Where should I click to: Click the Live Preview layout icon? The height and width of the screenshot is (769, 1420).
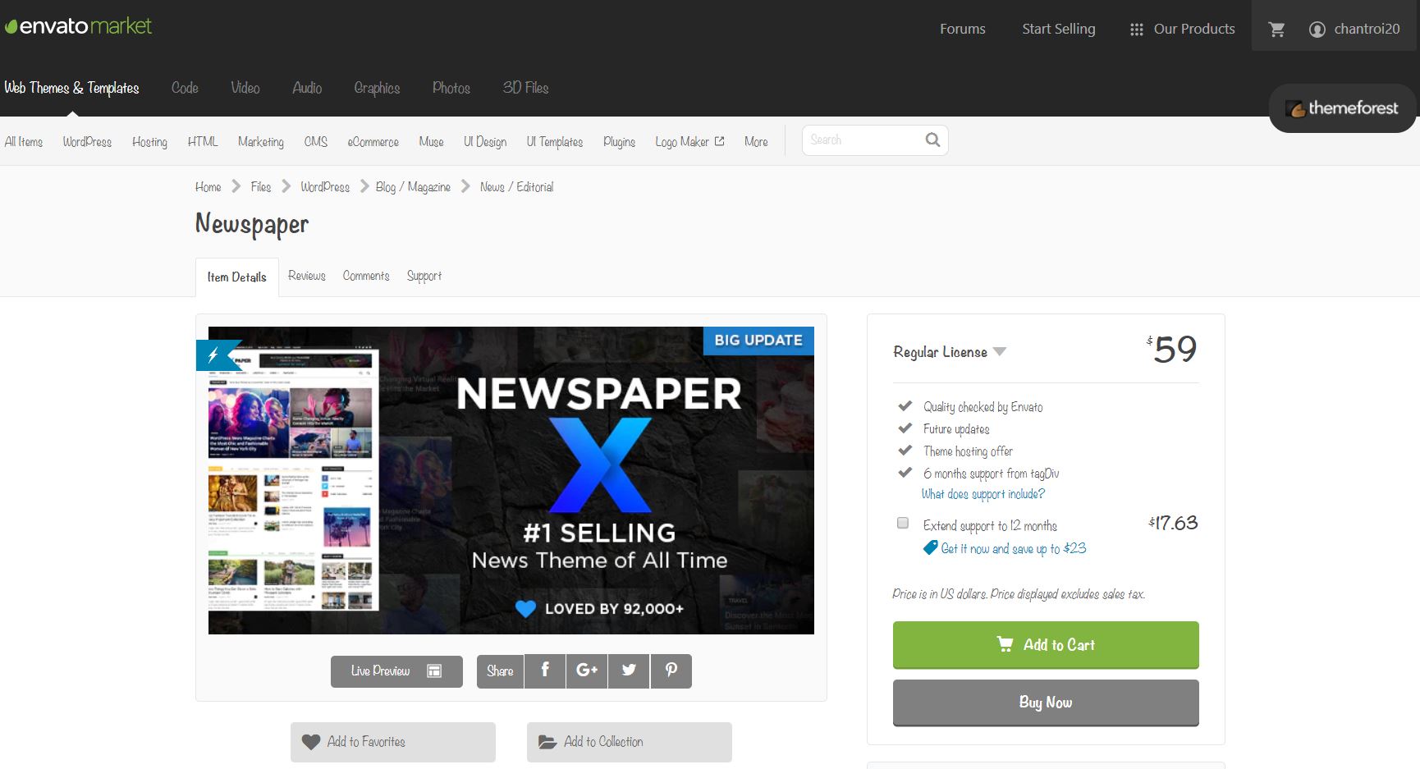434,671
